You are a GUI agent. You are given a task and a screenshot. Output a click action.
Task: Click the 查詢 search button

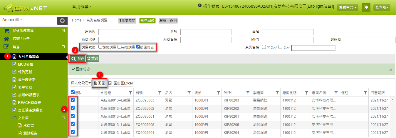coord(78,59)
